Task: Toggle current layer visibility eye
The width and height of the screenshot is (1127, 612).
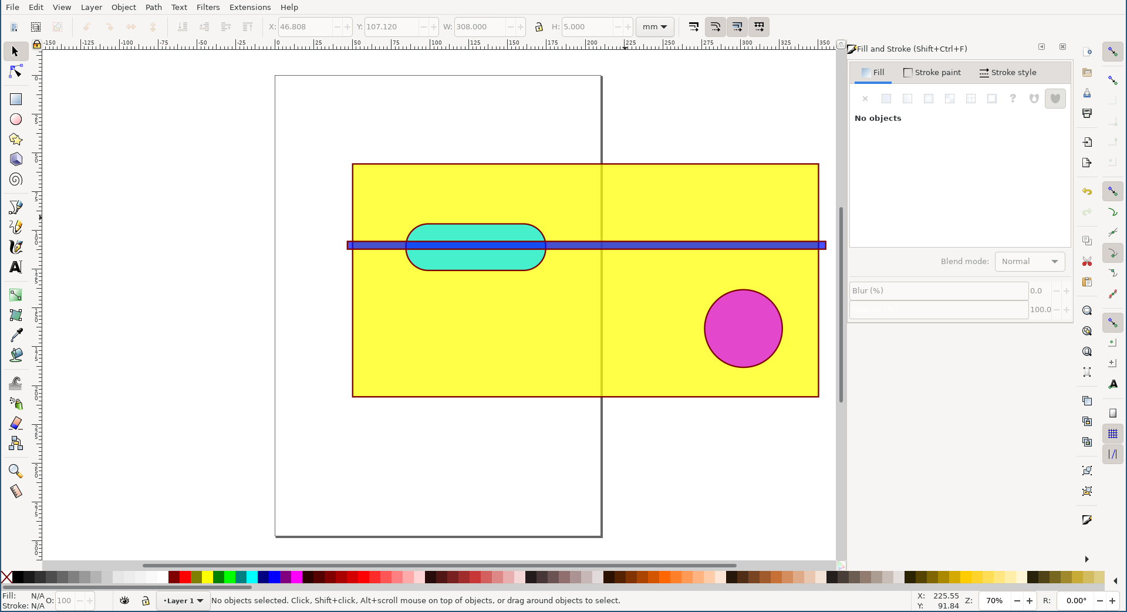Action: (124, 600)
